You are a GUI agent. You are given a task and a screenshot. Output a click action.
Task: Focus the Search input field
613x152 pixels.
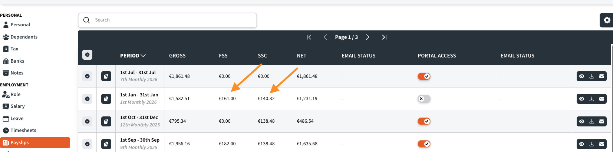tap(167, 20)
